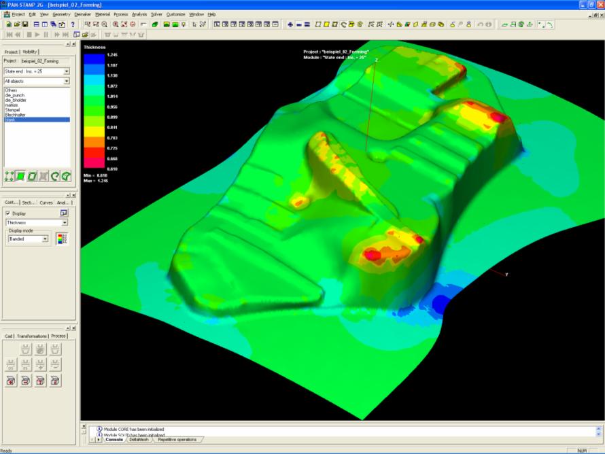
Task: Select the pointer selection tool icon
Action: (x=194, y=24)
